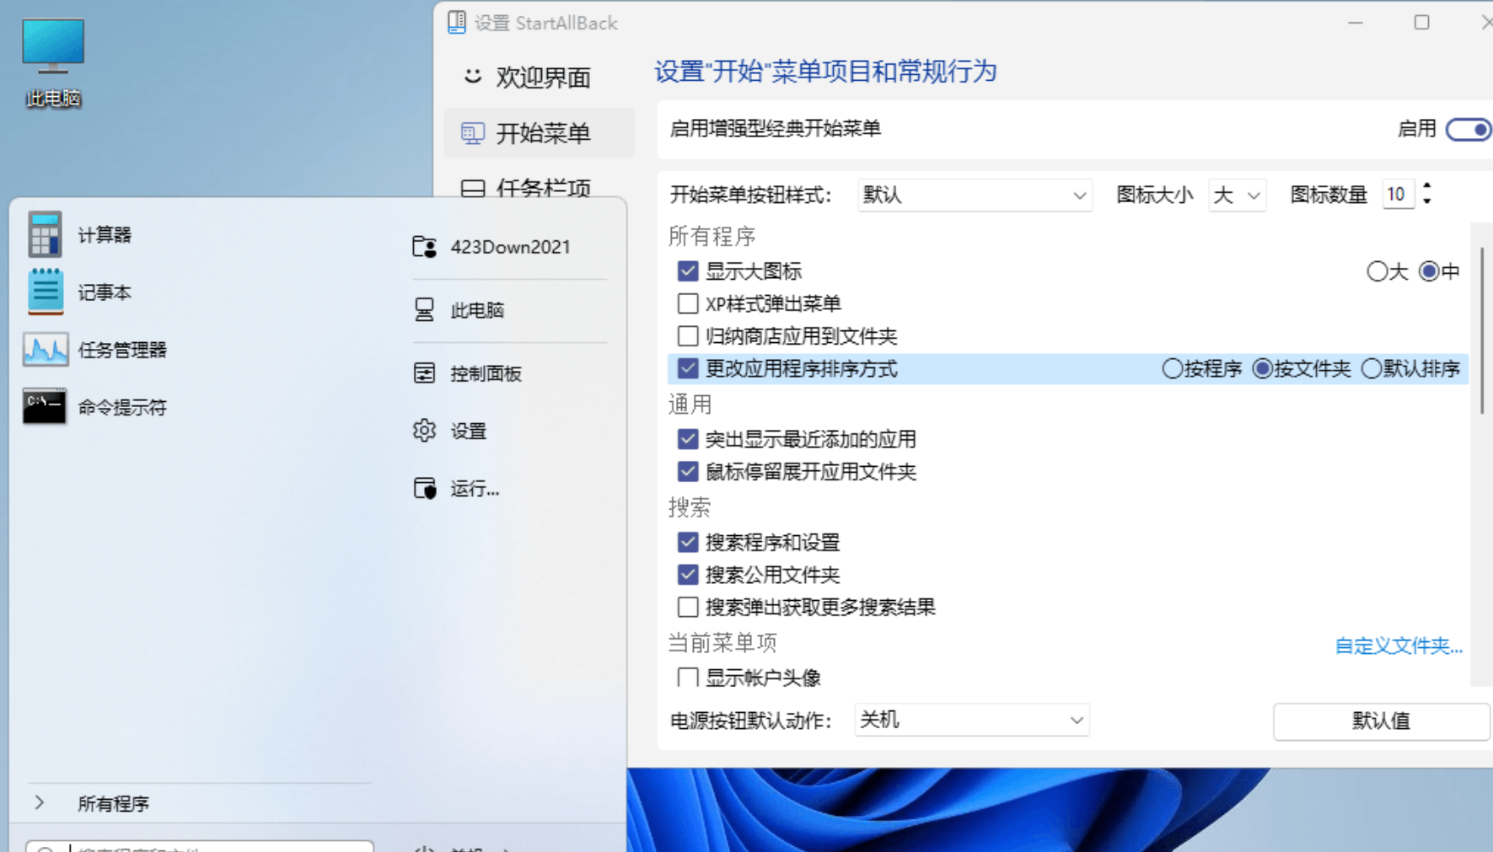Toggle the enhanced classic start menu switch
Image resolution: width=1493 pixels, height=852 pixels.
(x=1469, y=129)
